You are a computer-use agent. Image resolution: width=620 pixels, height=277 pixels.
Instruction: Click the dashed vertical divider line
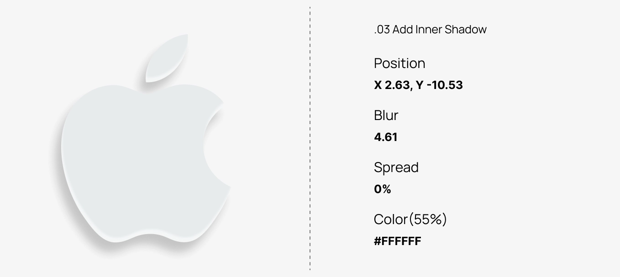(x=310, y=138)
